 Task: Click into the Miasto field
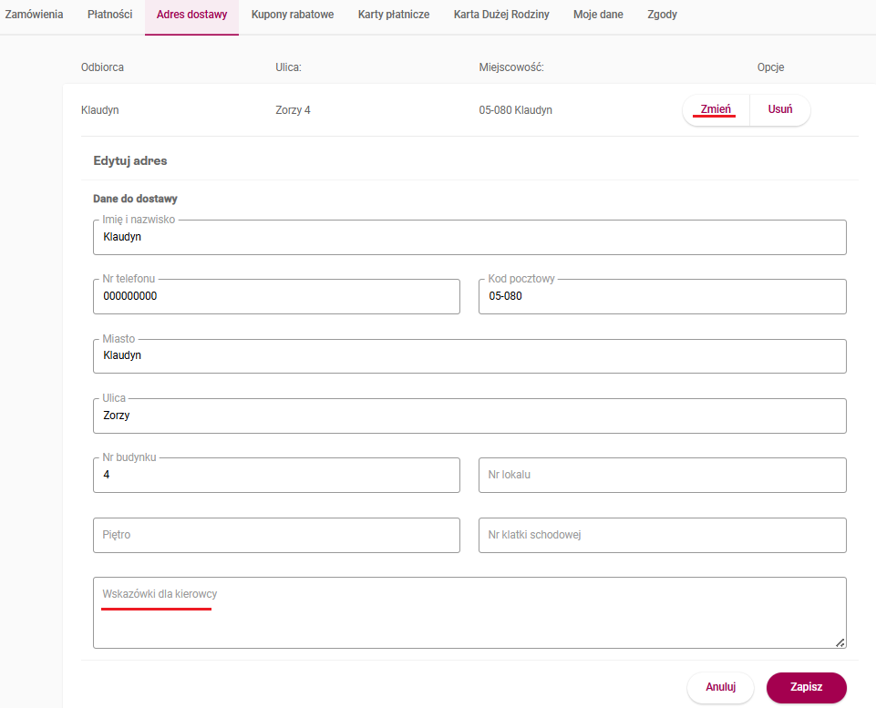tap(469, 356)
